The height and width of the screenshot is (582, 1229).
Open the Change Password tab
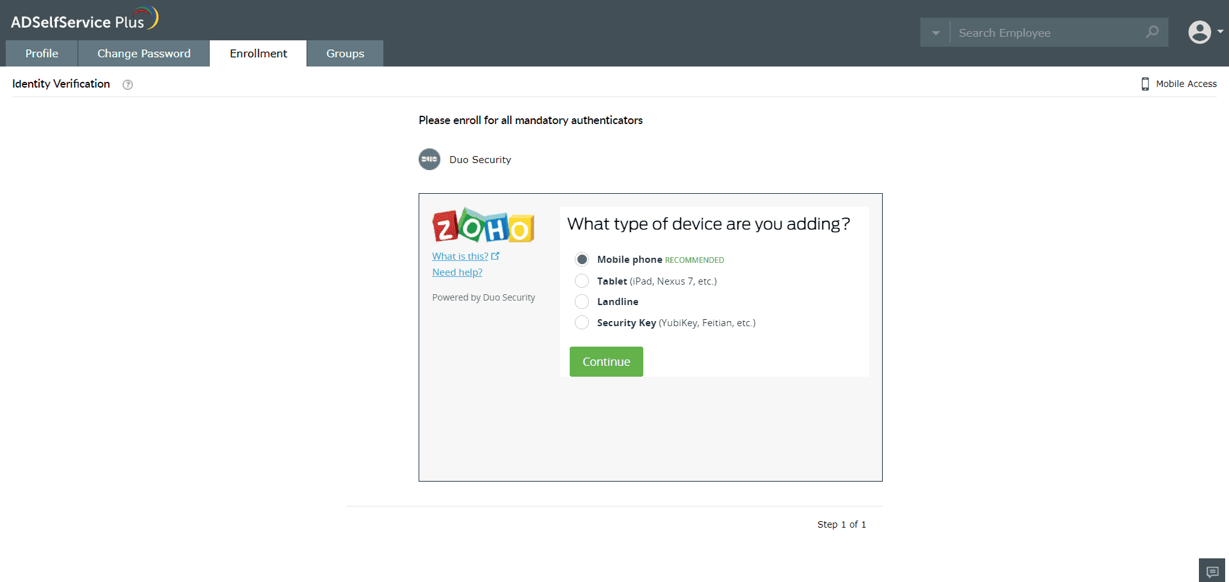click(144, 54)
